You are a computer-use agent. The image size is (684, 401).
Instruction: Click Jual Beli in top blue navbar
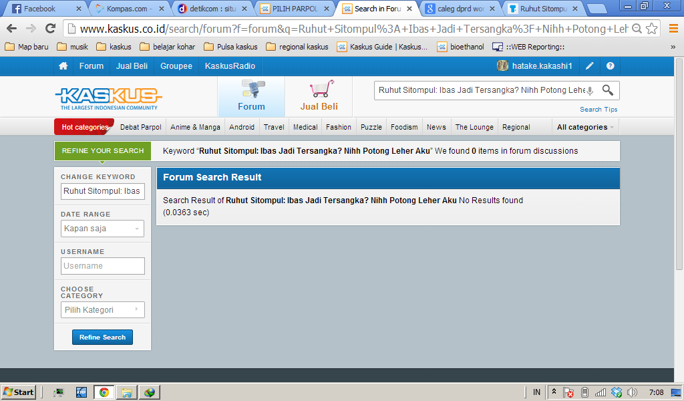(132, 66)
